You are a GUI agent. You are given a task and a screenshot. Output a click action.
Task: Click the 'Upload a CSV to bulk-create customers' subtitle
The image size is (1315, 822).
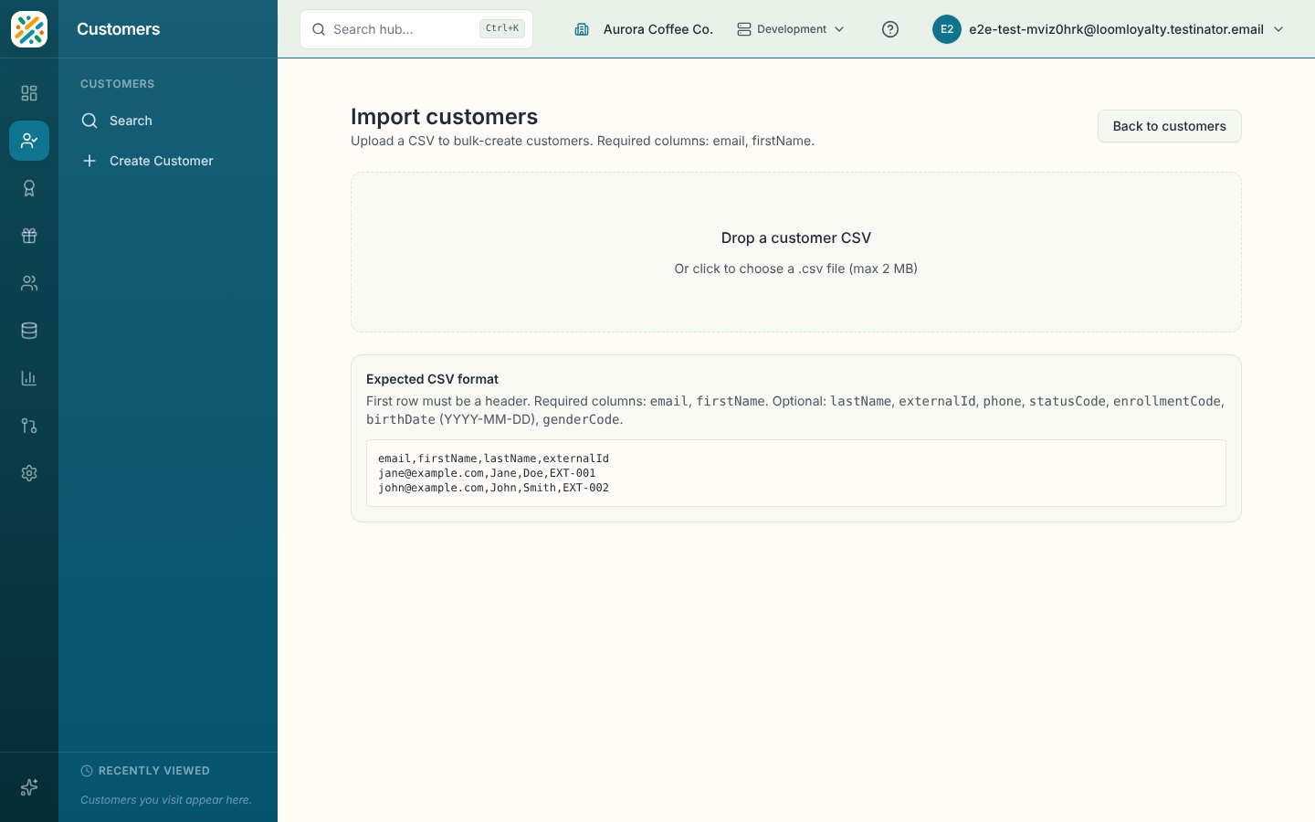(583, 141)
